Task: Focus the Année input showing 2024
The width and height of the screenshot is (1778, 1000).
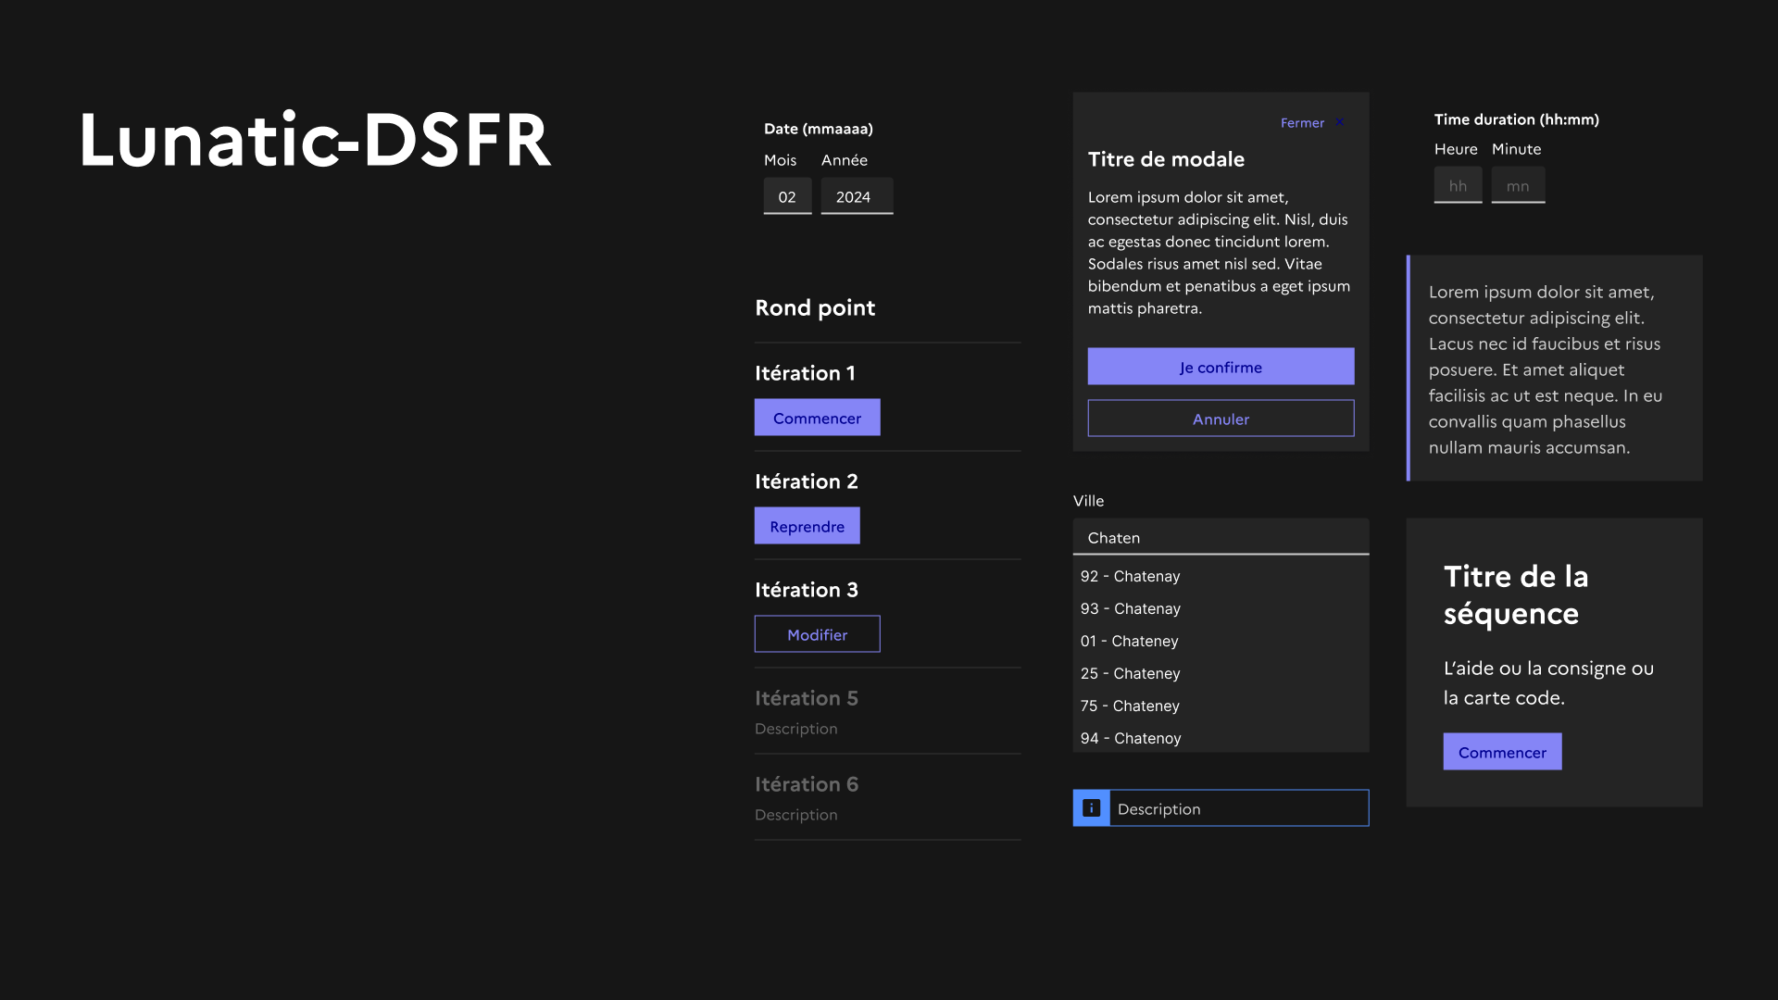Action: pos(857,196)
